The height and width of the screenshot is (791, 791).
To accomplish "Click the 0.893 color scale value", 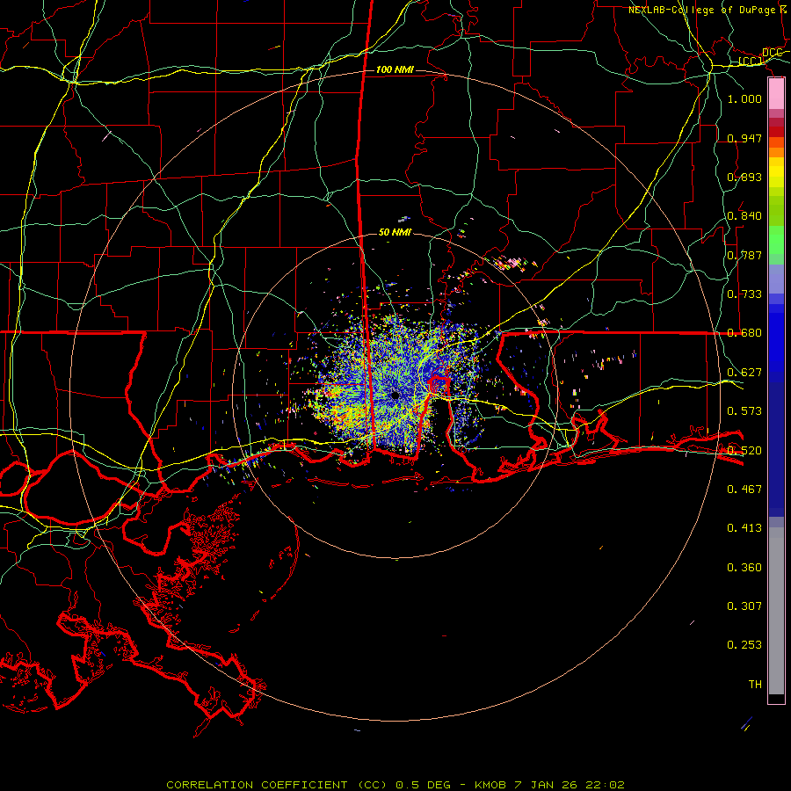I will point(744,177).
